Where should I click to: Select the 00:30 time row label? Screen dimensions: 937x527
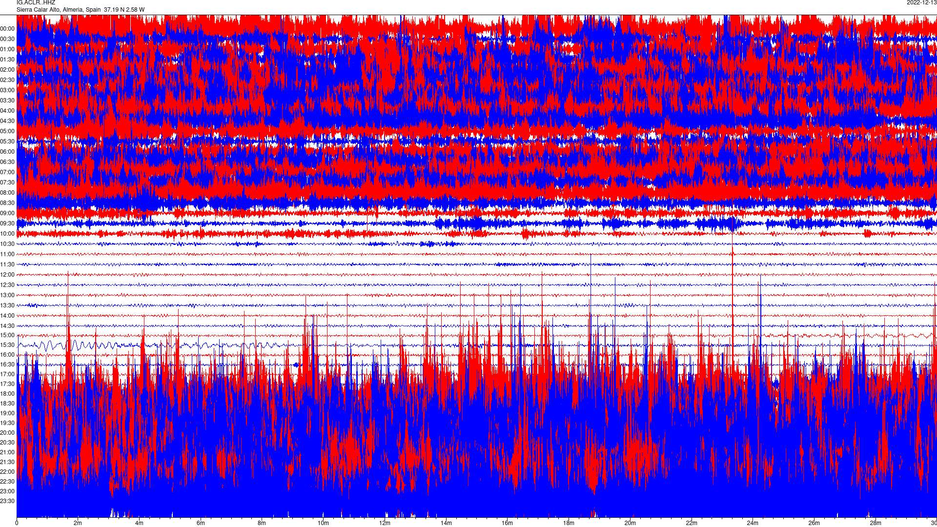point(7,39)
